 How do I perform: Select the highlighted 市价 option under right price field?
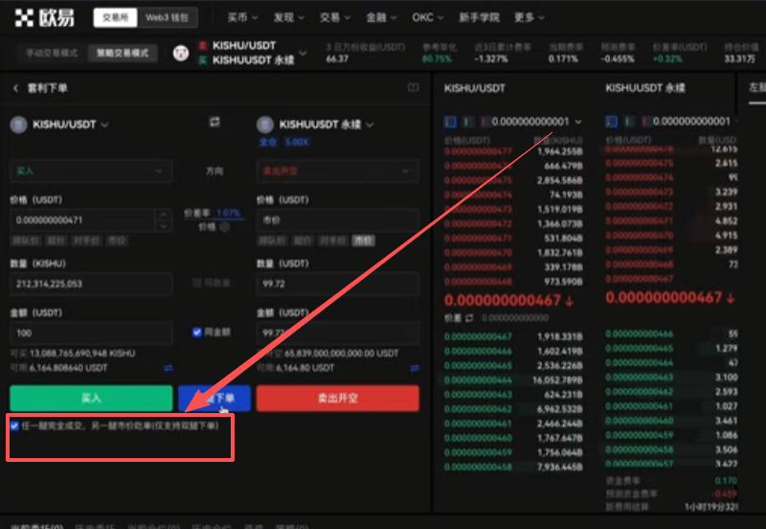coord(363,241)
